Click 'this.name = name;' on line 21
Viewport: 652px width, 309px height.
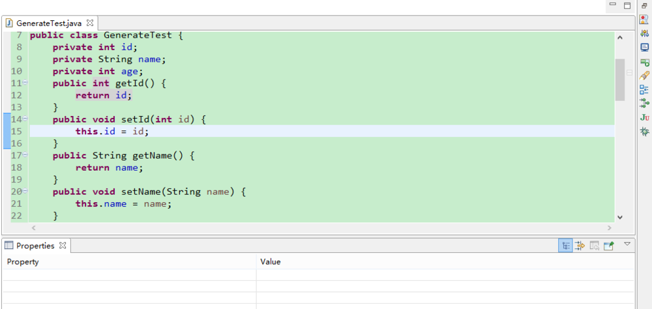[123, 204]
